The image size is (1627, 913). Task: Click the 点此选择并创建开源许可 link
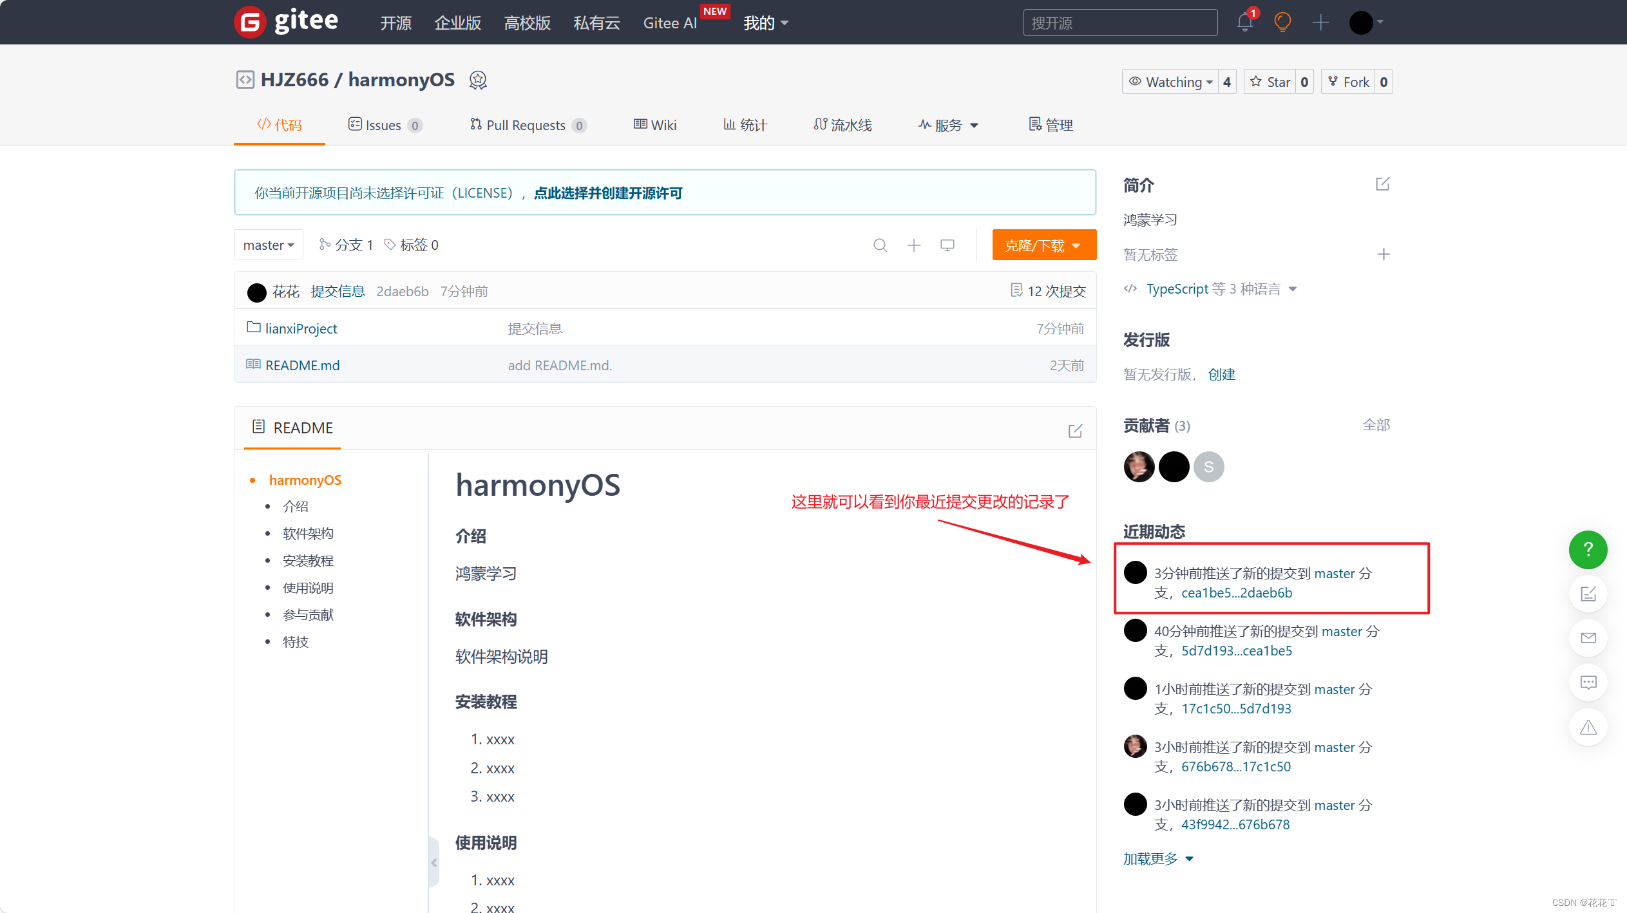(x=608, y=193)
